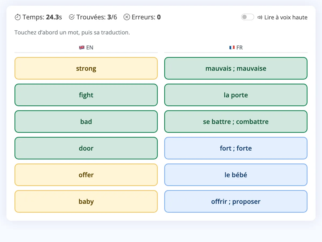Click the error cross icon next to Erreurs
The image size is (322, 242).
click(127, 17)
